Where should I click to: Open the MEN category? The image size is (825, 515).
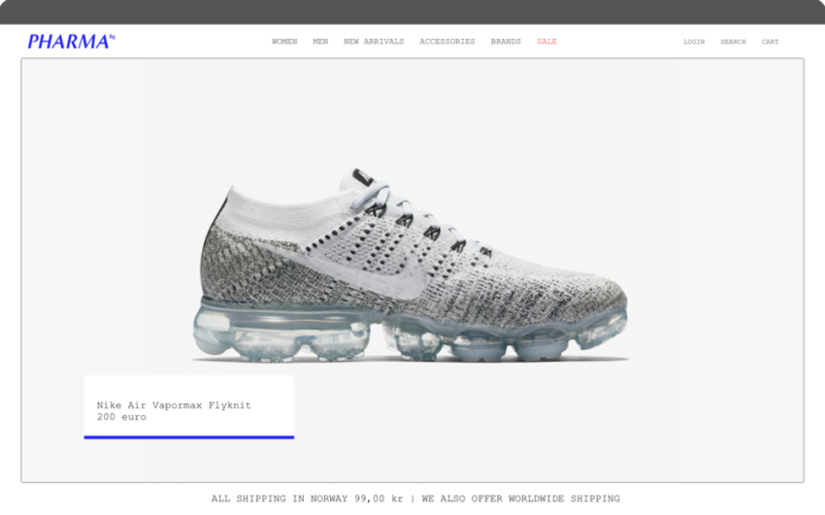320,42
